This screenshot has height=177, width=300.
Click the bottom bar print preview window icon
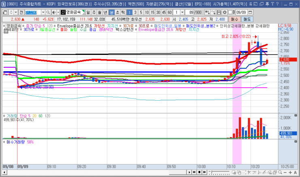click(x=275, y=173)
